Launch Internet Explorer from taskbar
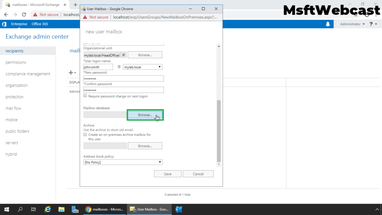 (47, 209)
